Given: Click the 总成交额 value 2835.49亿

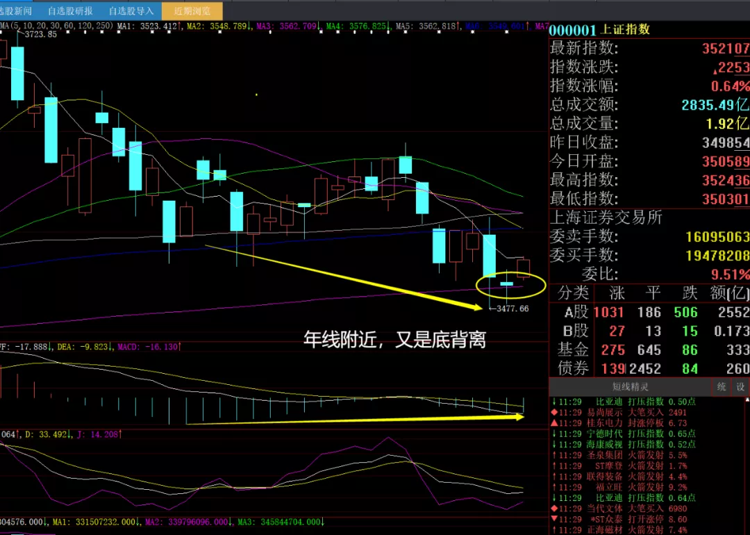Looking at the screenshot, I should [715, 105].
